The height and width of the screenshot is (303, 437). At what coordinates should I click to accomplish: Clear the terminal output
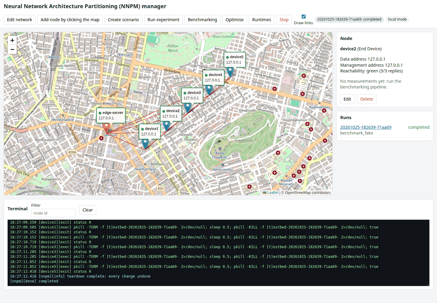point(88,210)
